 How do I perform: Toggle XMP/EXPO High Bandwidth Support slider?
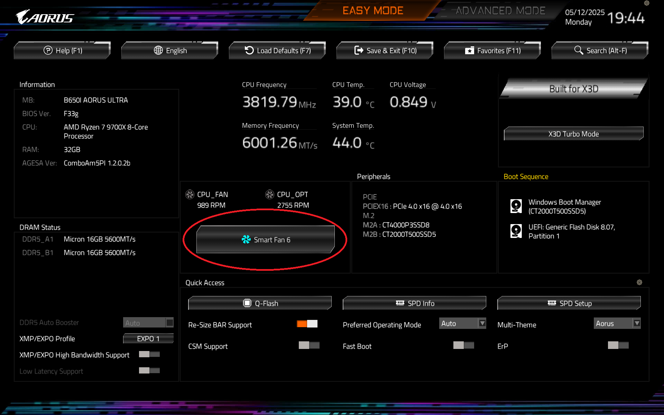(149, 354)
